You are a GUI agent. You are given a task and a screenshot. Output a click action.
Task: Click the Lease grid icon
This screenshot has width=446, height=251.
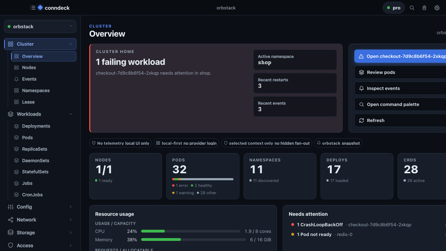[16, 102]
